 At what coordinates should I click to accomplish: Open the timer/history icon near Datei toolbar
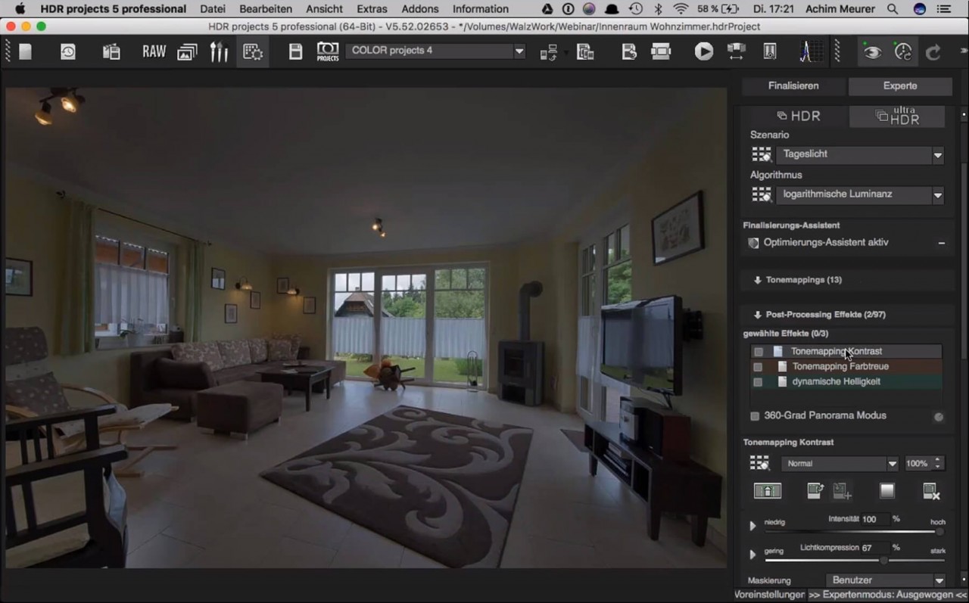[x=67, y=51]
